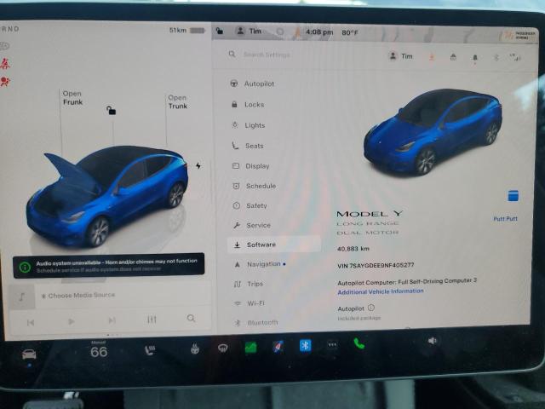This screenshot has width=545, height=409.
Task: Open the Locks settings menu
Action: (248, 104)
